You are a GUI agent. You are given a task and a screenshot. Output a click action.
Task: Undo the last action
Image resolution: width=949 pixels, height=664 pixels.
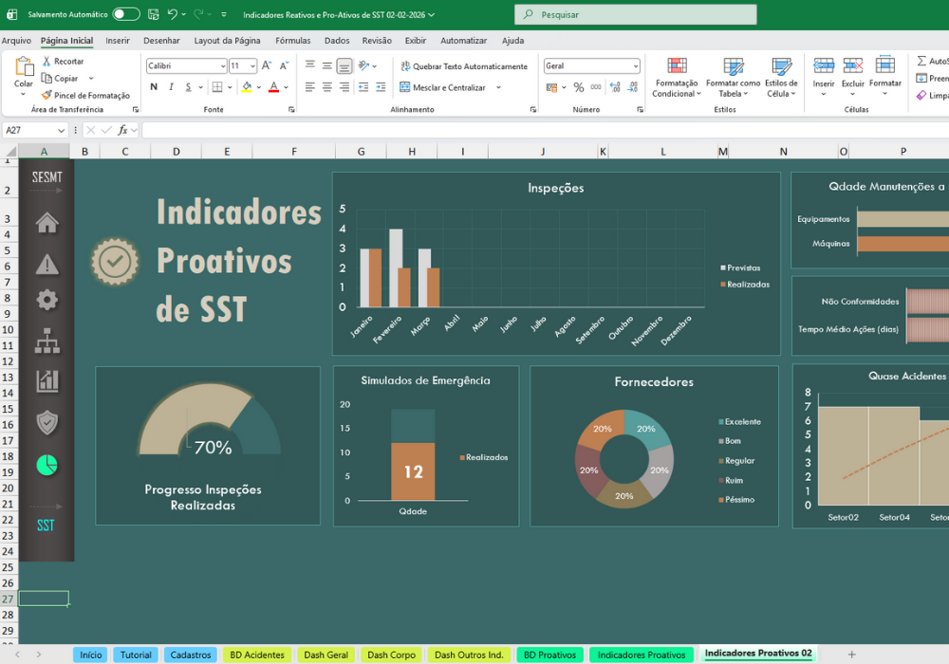click(173, 14)
